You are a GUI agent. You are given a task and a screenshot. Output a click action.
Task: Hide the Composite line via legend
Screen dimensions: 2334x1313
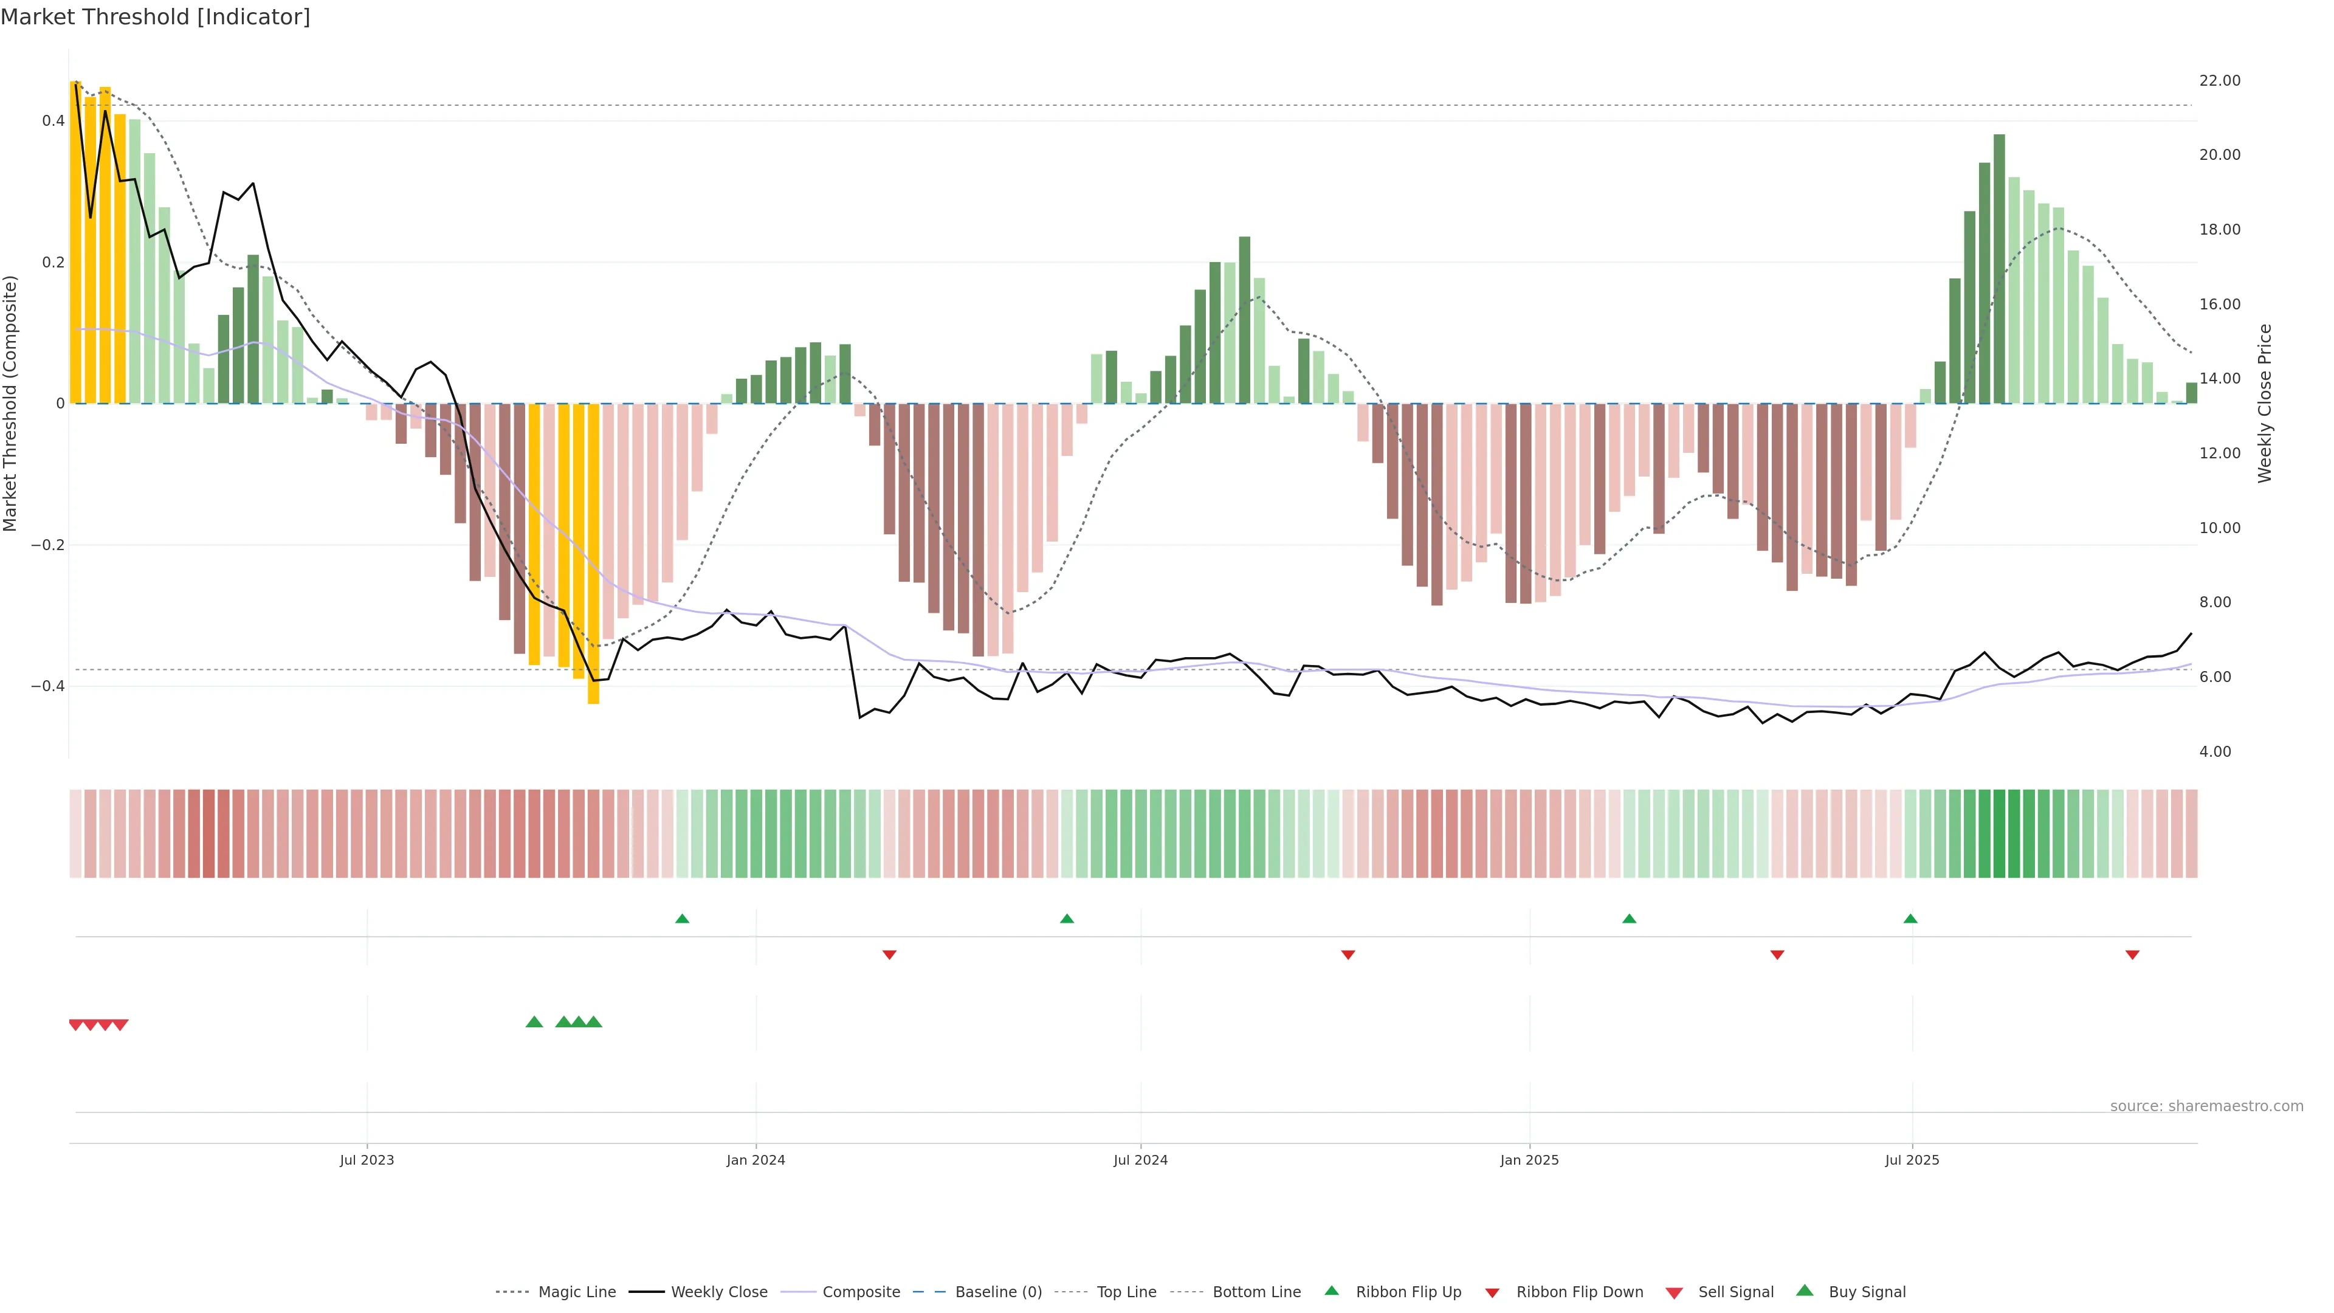click(x=861, y=1292)
